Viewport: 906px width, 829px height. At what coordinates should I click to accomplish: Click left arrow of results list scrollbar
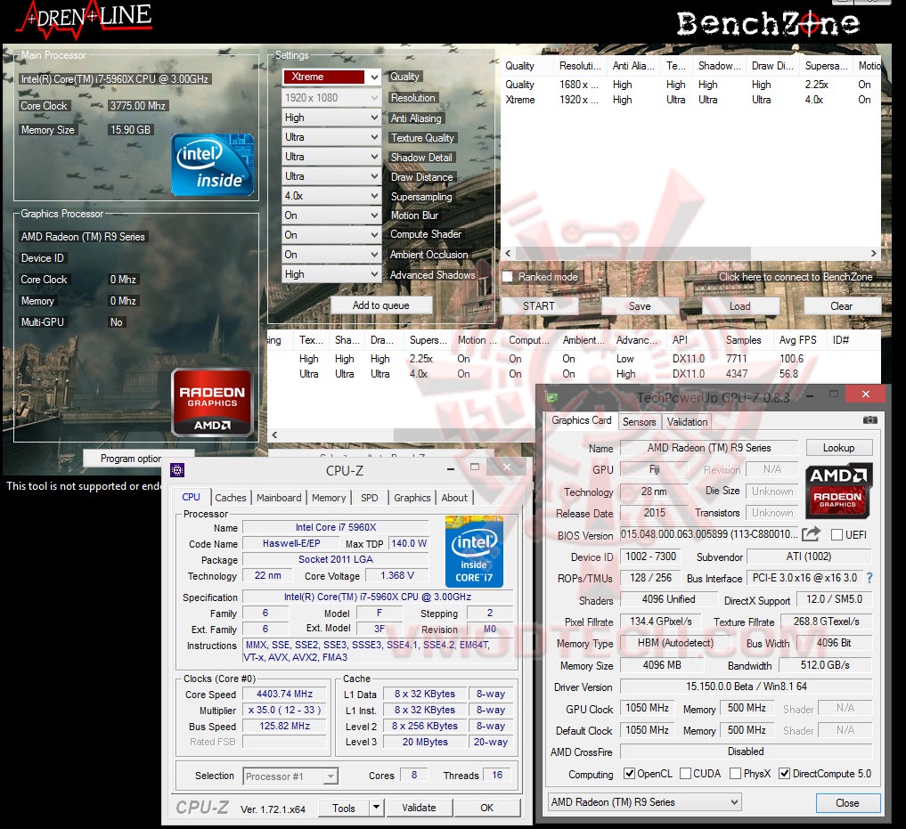[x=274, y=435]
